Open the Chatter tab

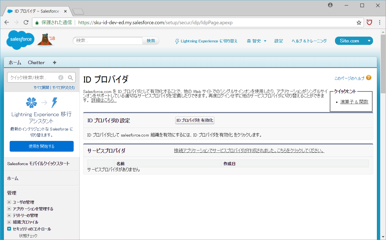tap(36, 62)
